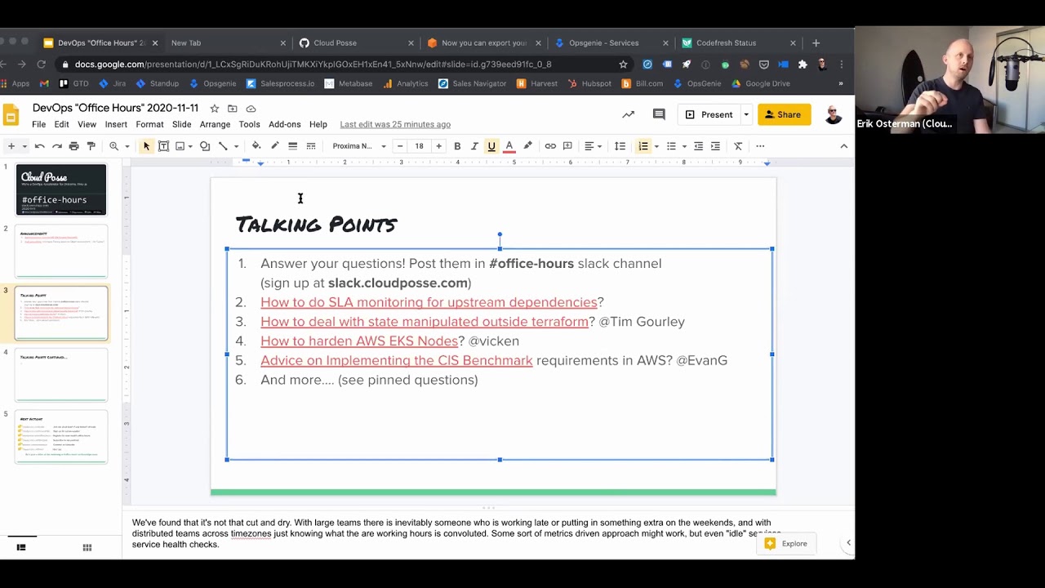Click the Undo arrow in the toolbar

39,146
